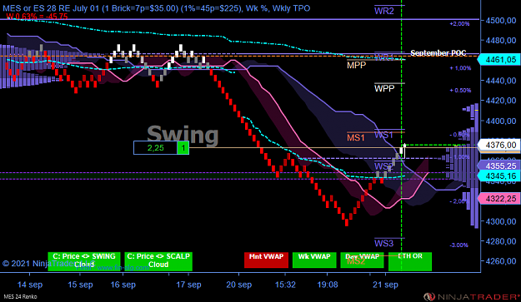Click the 14 sep date label
Screen dimensions: 521x302
click(x=30, y=285)
